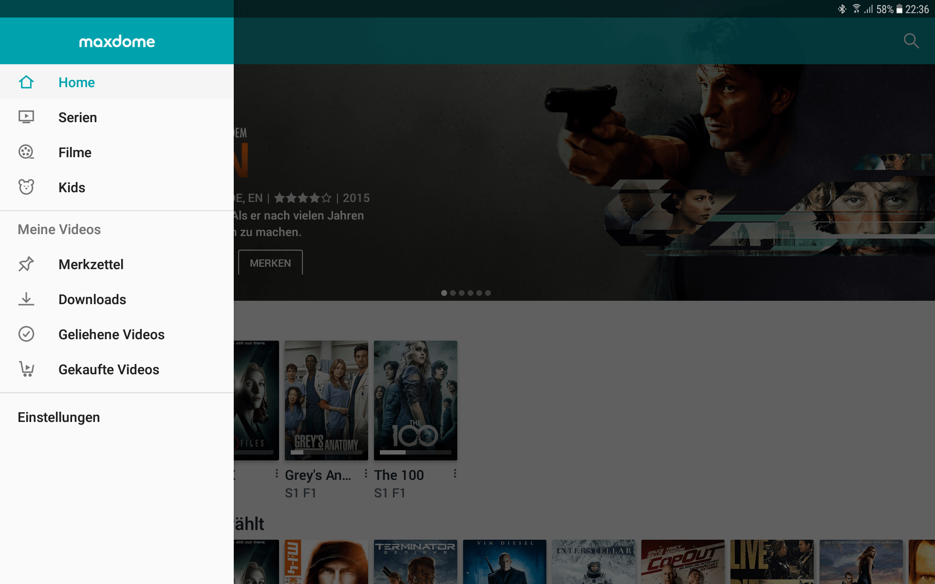The width and height of the screenshot is (935, 584).
Task: Tap Grey's Anatomy progress bar
Action: coord(326,452)
